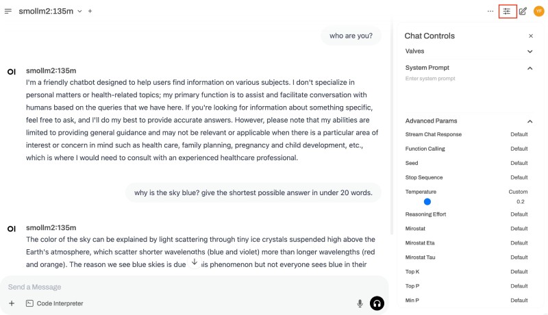Collapse the Advanced Params section
The image size is (548, 315).
click(x=530, y=121)
